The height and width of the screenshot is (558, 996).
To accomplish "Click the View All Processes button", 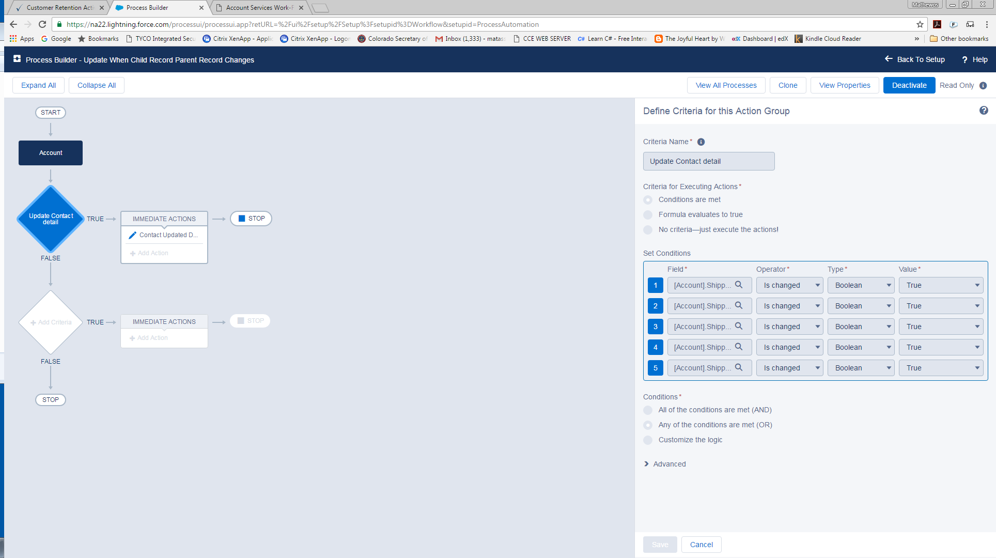I will click(726, 85).
